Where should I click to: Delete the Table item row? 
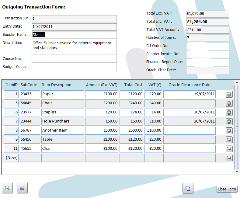point(229,140)
